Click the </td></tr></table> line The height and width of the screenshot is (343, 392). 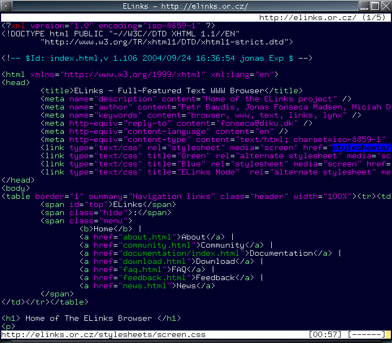(45, 302)
